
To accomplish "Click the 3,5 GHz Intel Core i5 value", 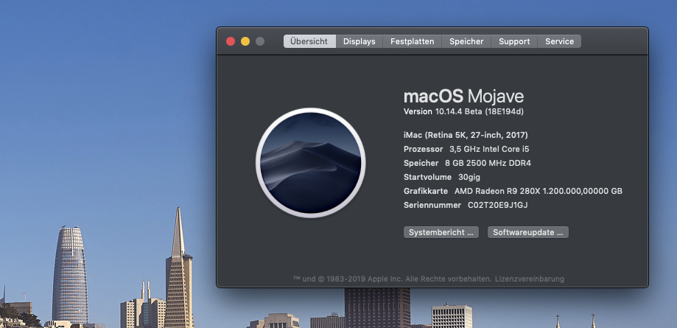I will 489,149.
